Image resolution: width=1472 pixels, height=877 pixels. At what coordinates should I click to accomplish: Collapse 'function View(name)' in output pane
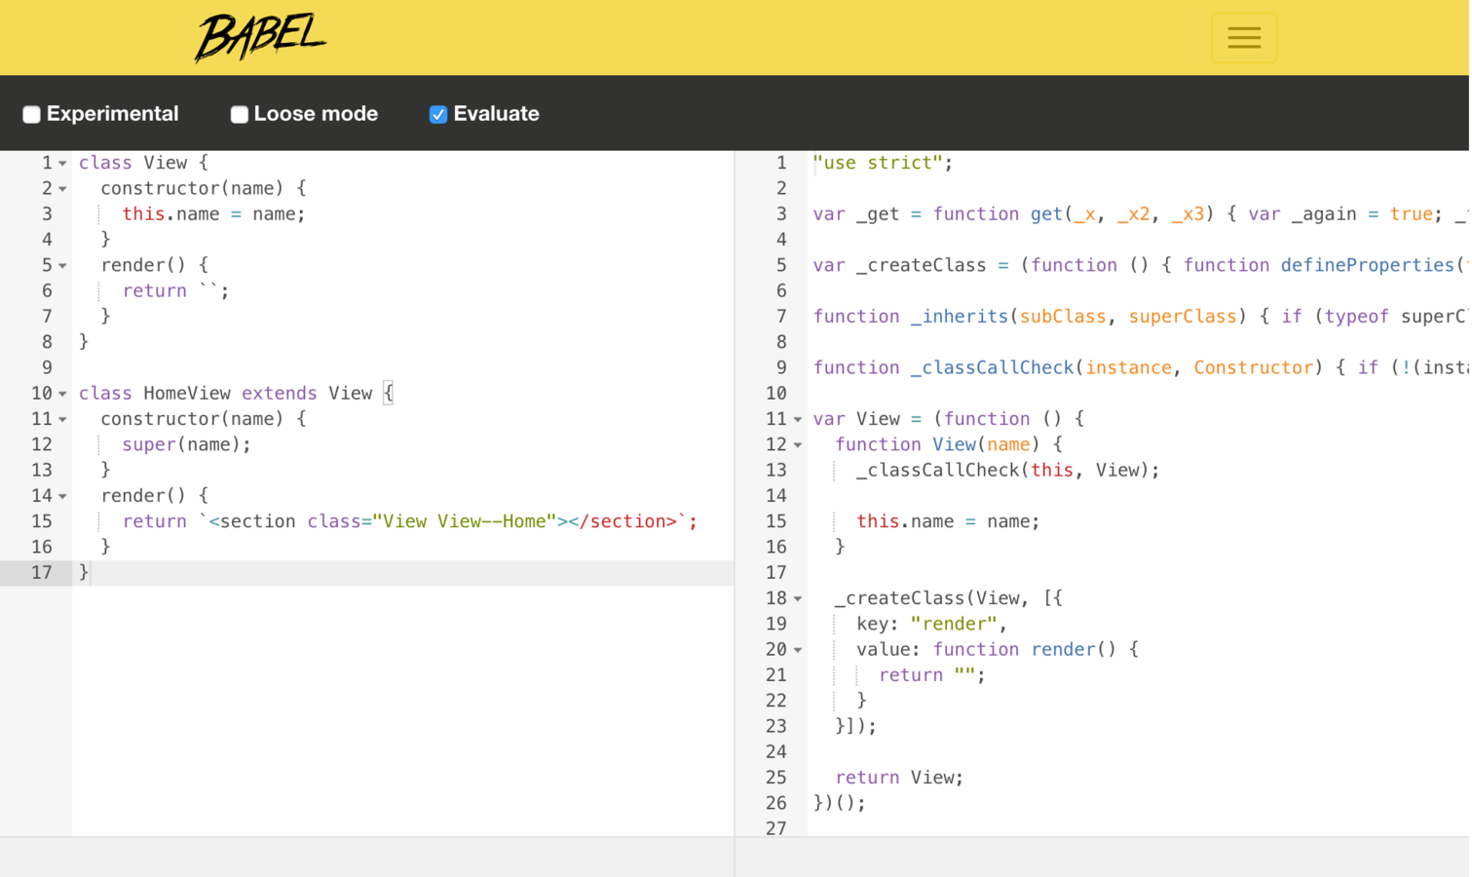pyautogui.click(x=797, y=445)
